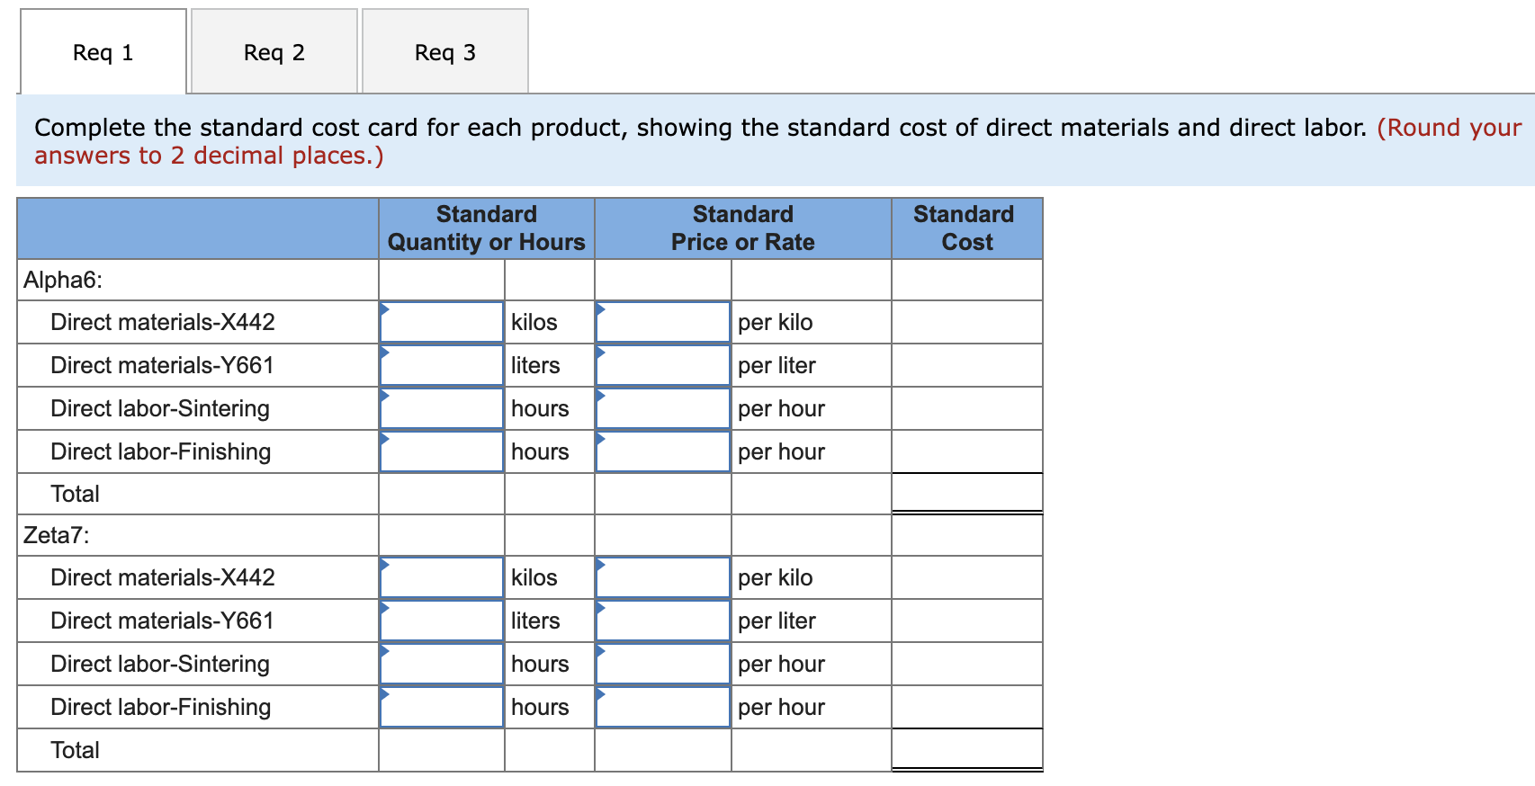Viewport: 1535px width, 786px height.
Task: Select Alpha6 Y661 liters quantity field
Action: 441,365
